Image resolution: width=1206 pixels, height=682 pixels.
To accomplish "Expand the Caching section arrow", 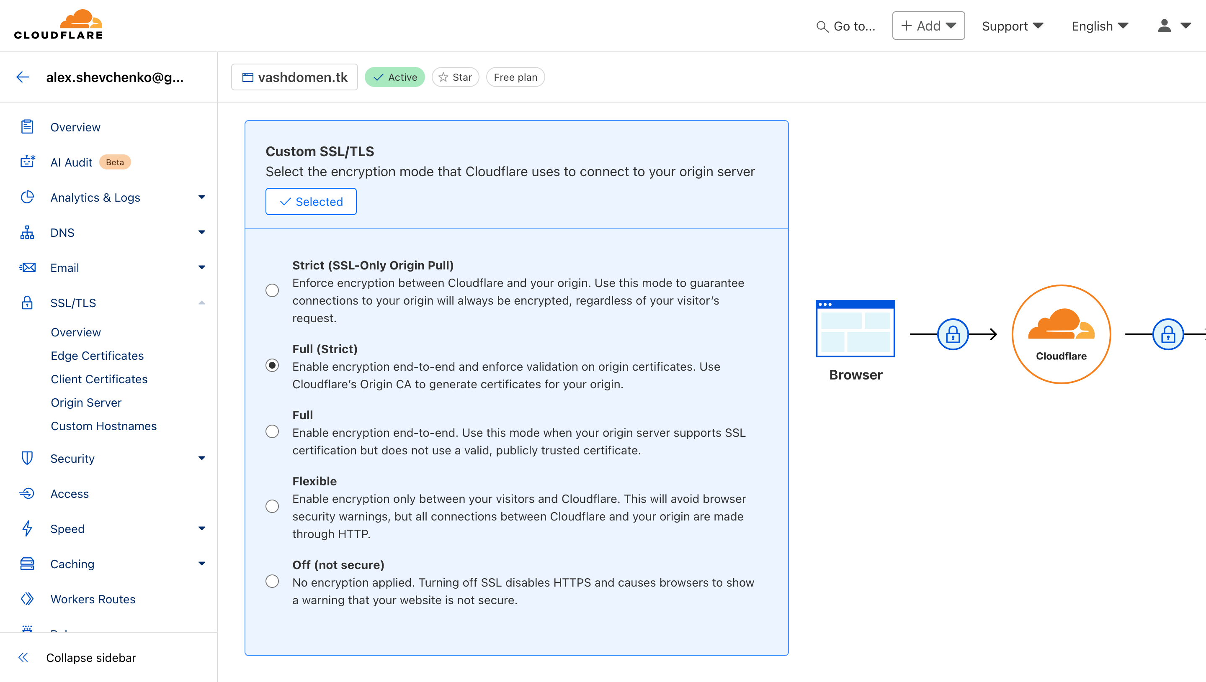I will coord(201,564).
